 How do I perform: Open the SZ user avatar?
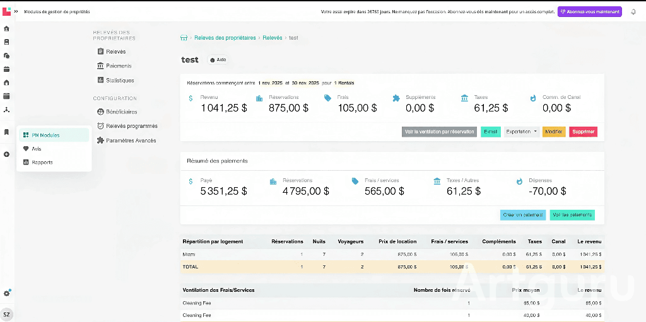tap(6, 314)
